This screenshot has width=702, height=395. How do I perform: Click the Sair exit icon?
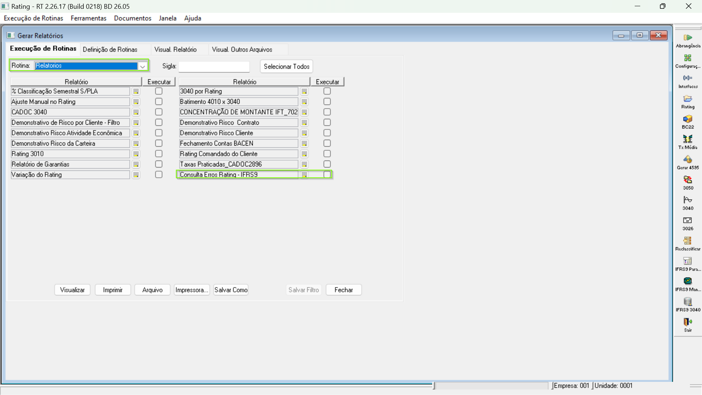[x=688, y=322]
